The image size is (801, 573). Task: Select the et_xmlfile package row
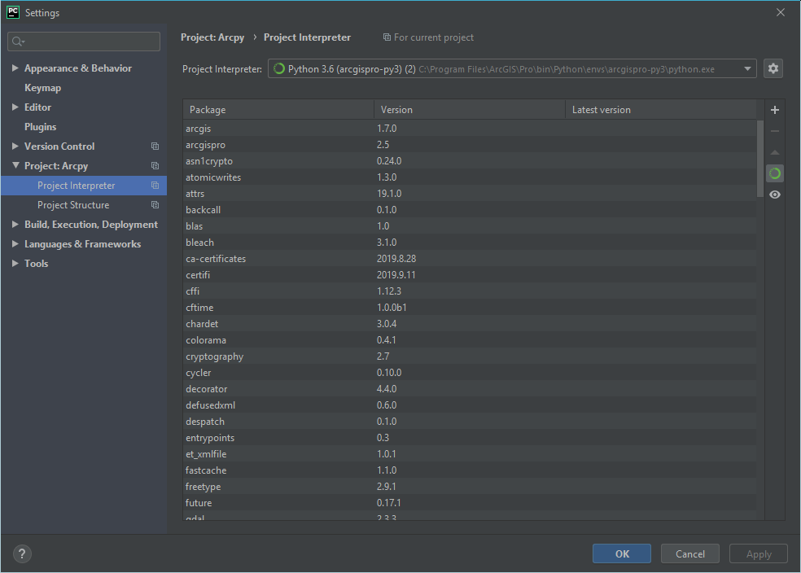[x=470, y=454]
